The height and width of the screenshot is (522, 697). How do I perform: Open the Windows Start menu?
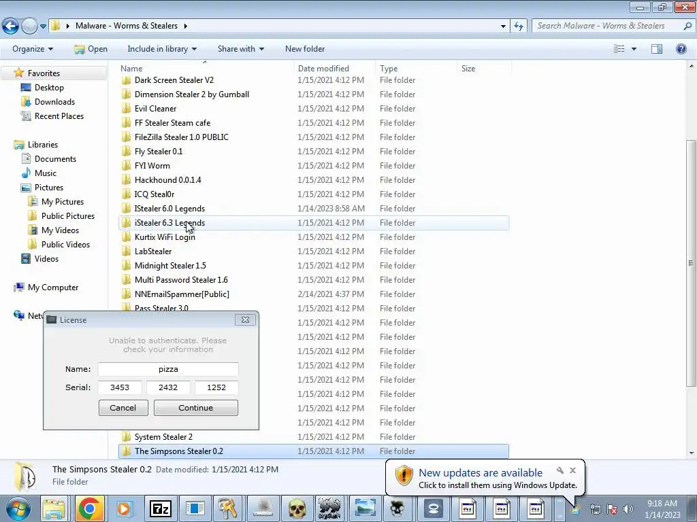tap(18, 508)
